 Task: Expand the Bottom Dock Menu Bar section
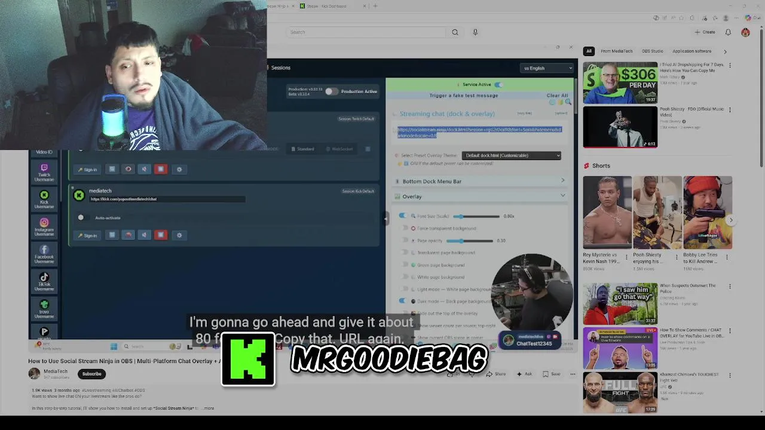click(x=479, y=181)
